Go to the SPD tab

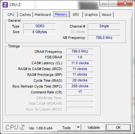76,15
